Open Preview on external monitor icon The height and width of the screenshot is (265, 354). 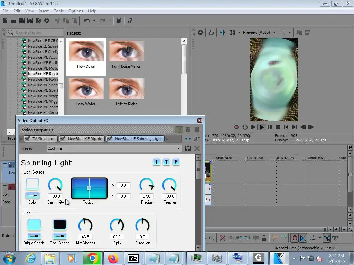pos(212,32)
